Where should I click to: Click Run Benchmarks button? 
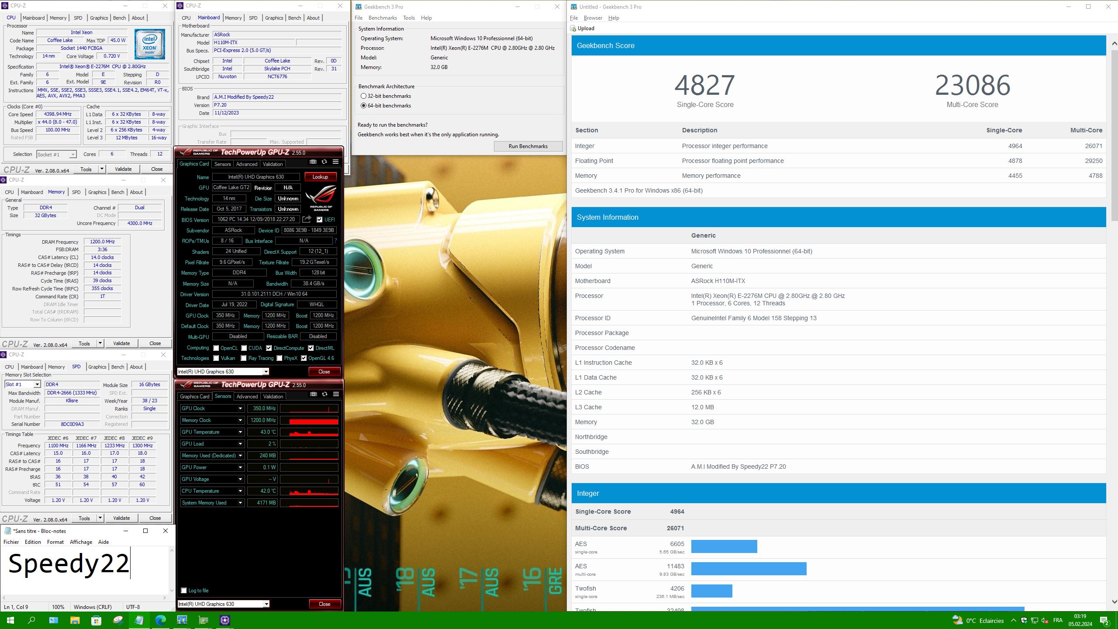[x=528, y=146]
